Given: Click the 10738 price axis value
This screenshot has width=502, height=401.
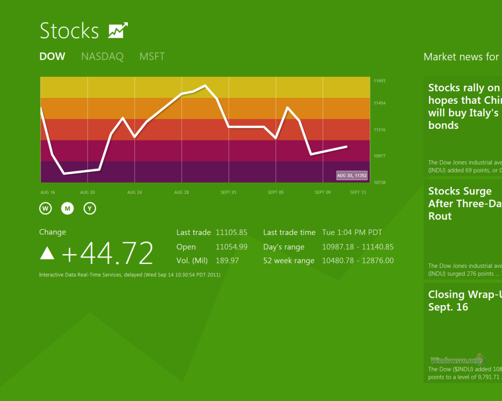Looking at the screenshot, I should click(380, 182).
